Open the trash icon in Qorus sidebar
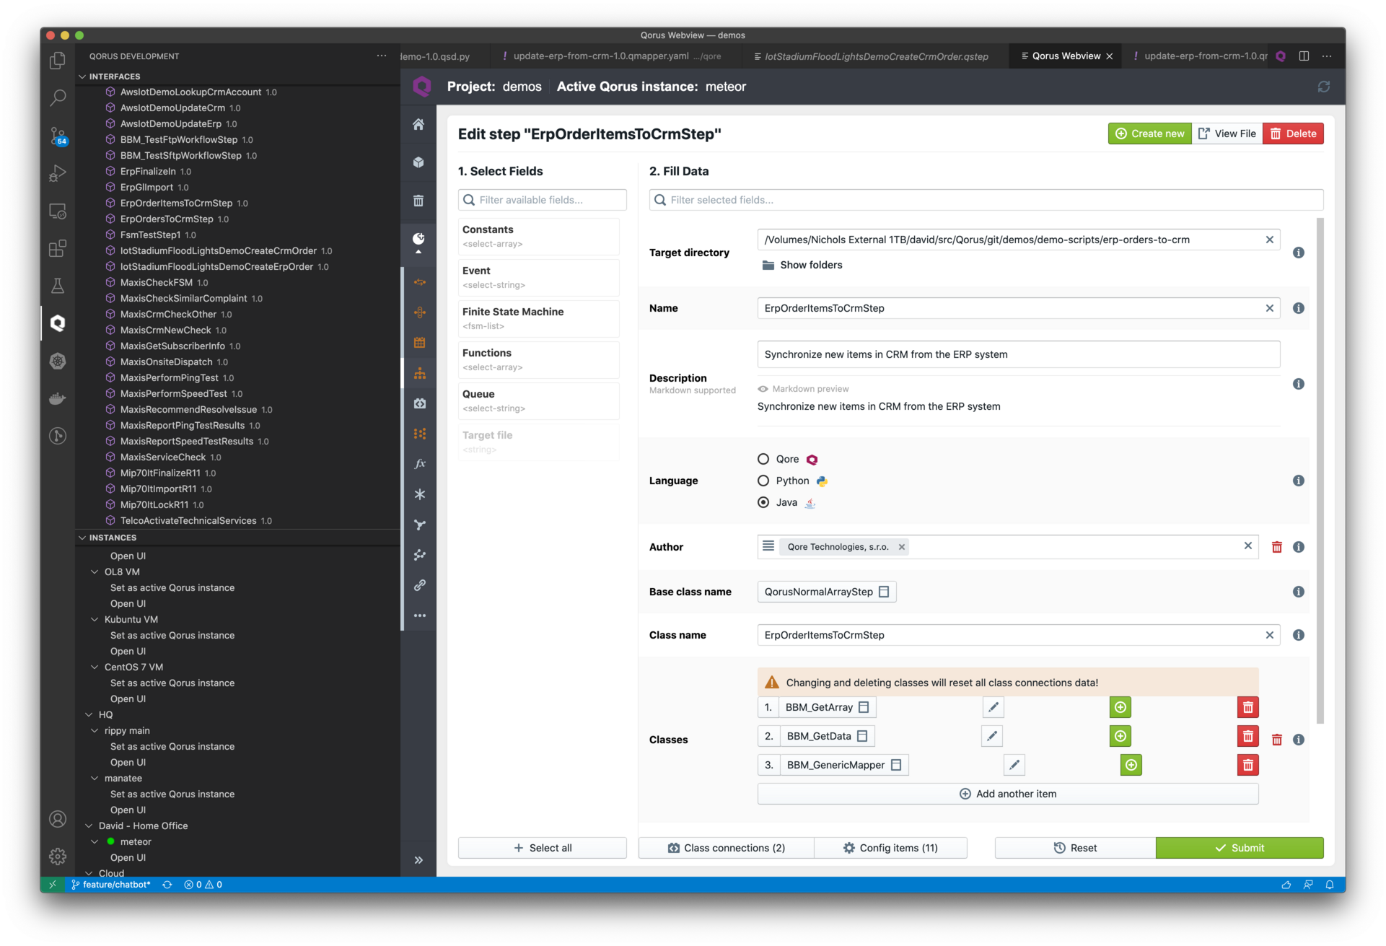This screenshot has width=1386, height=946. point(418,201)
